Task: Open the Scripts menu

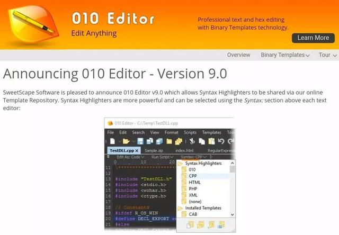Action: 190,132
